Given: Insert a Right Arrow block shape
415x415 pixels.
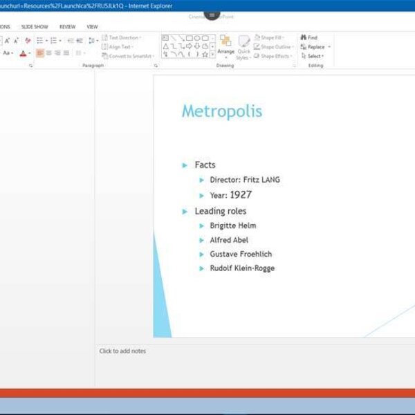Looking at the screenshot, I should [x=190, y=46].
